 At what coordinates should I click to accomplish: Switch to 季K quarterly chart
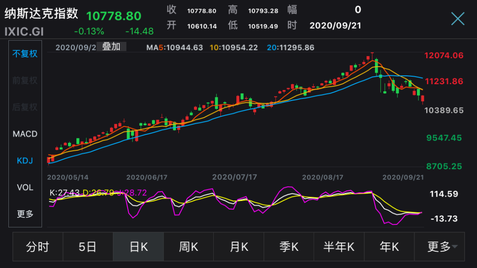click(x=289, y=247)
